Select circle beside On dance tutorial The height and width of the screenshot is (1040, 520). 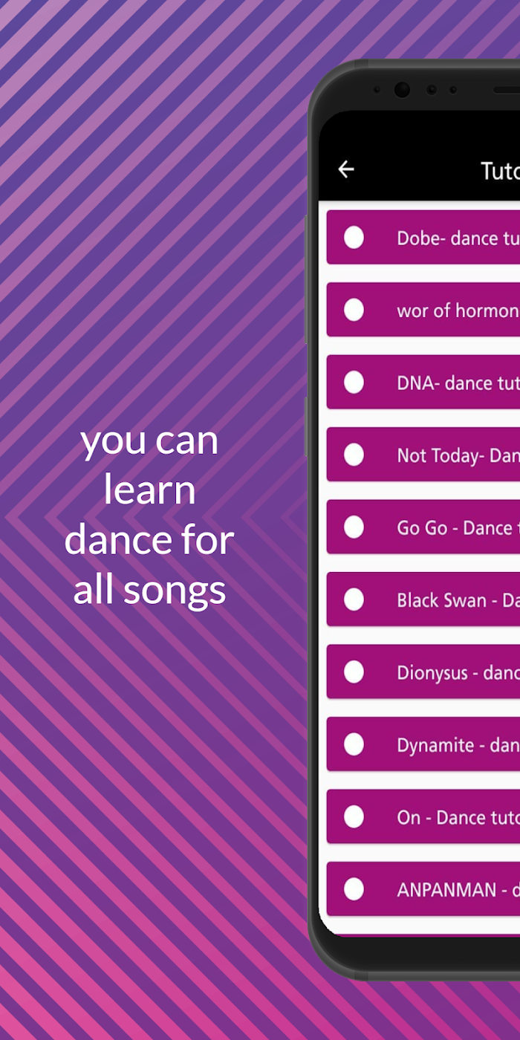(354, 817)
